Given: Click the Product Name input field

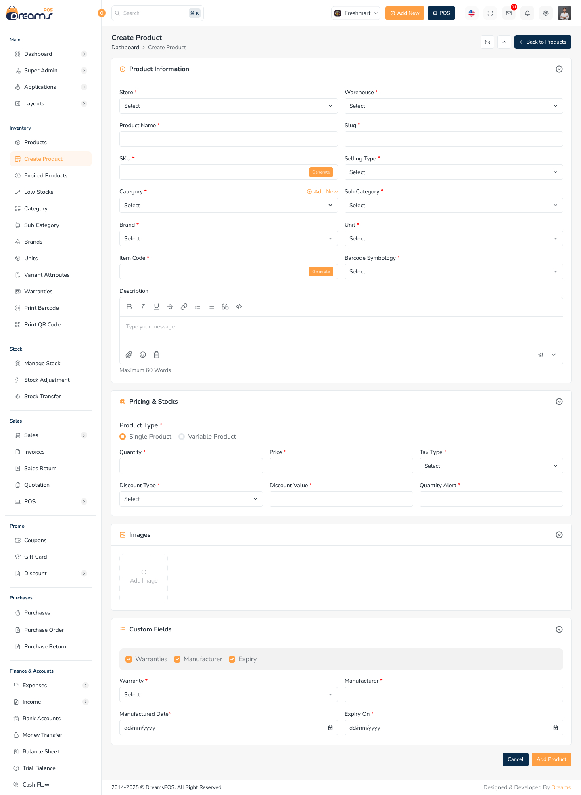Looking at the screenshot, I should 228,139.
